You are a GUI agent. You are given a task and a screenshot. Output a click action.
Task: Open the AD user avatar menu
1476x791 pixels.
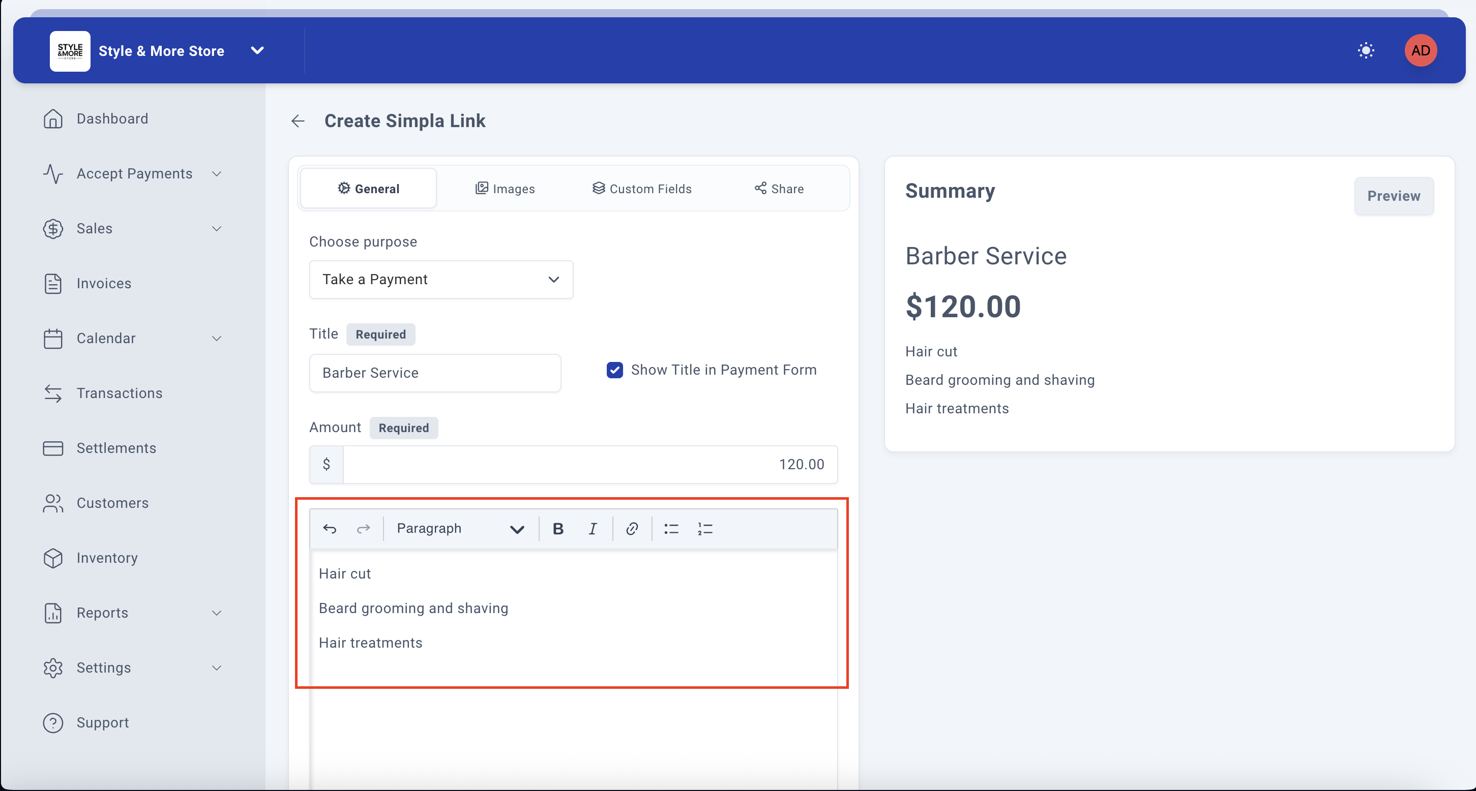coord(1421,50)
